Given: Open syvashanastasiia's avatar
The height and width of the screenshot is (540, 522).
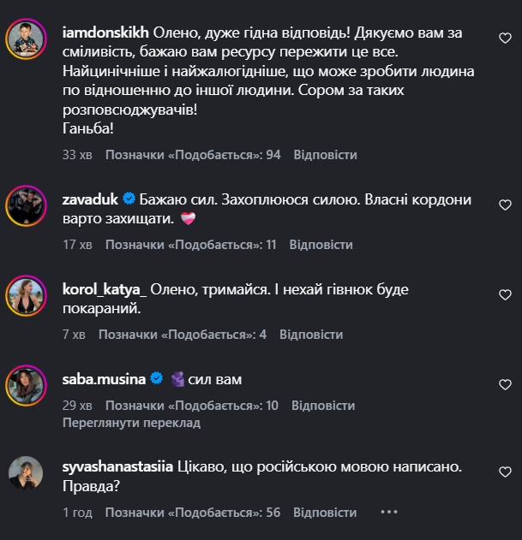Looking at the screenshot, I should tap(26, 472).
